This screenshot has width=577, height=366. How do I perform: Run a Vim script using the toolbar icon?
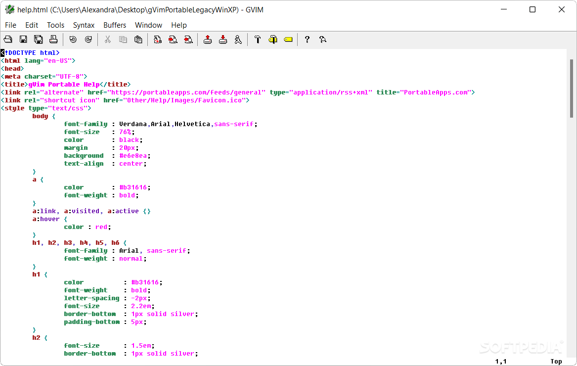238,40
